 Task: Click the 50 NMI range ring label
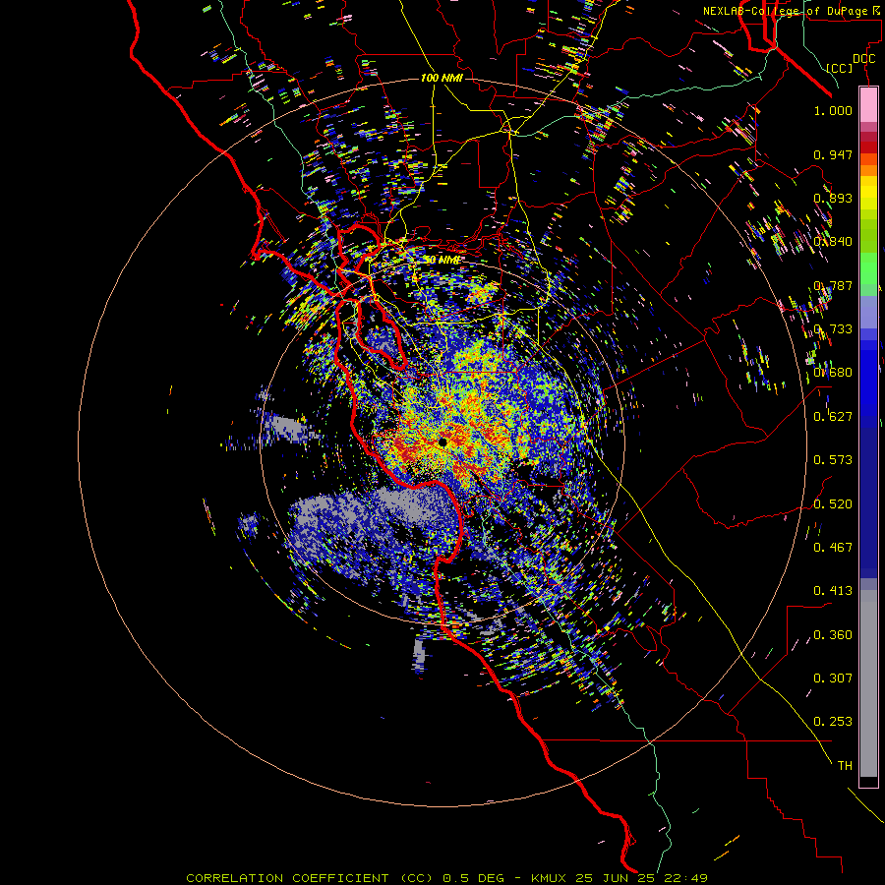442,261
